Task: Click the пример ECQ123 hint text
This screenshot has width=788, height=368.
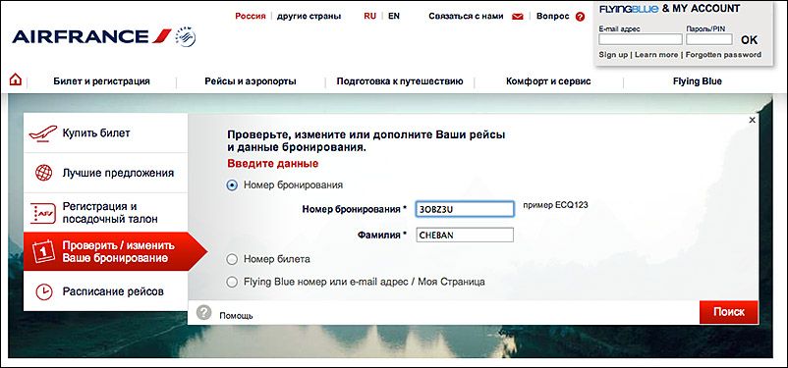Action: 555,205
